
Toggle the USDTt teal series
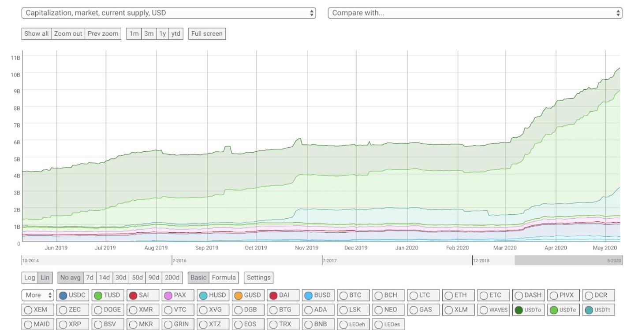[x=598, y=310]
